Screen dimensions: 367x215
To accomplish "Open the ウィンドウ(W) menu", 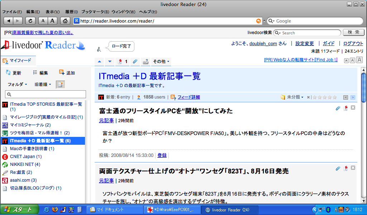I will (123, 12).
